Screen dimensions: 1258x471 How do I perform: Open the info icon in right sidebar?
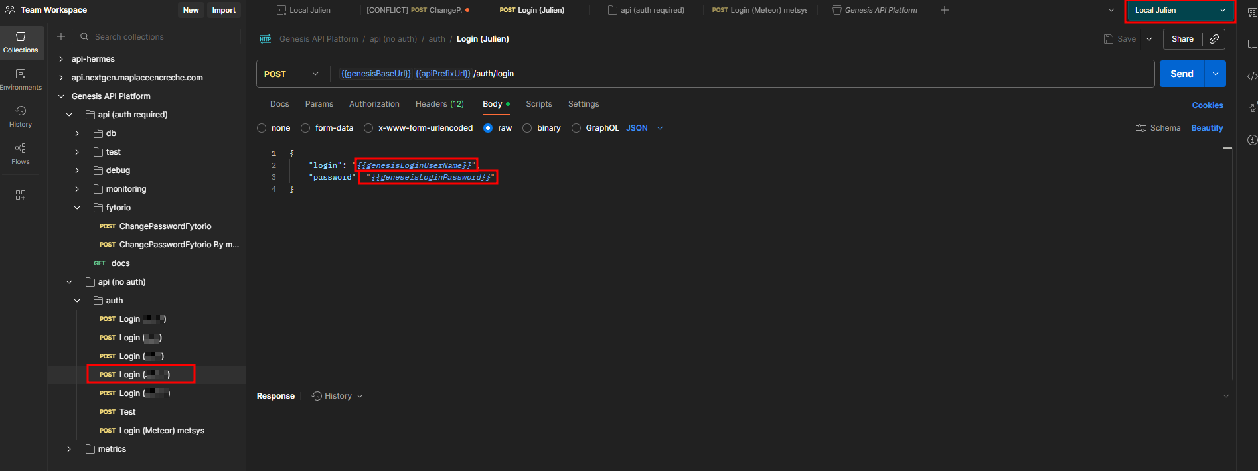click(1252, 140)
